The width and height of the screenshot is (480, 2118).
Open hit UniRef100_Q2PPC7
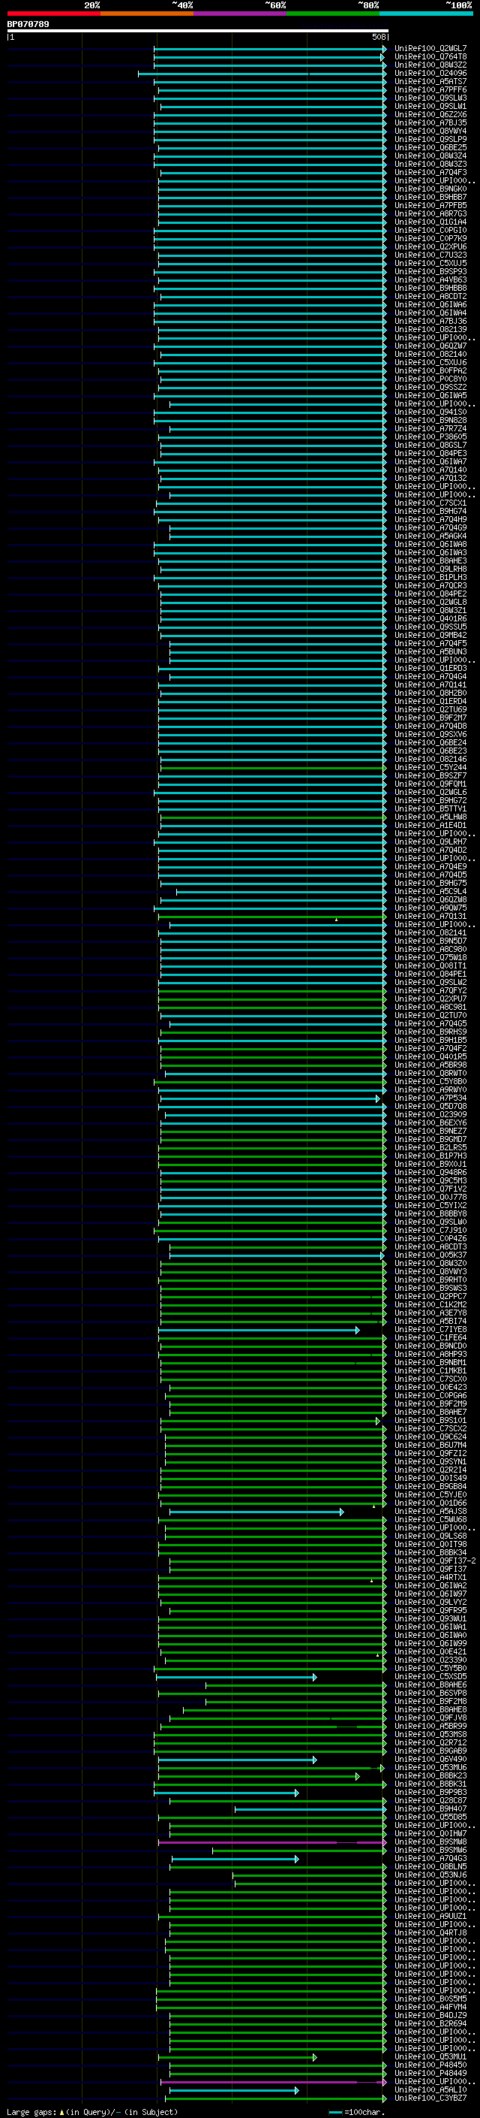click(430, 1297)
